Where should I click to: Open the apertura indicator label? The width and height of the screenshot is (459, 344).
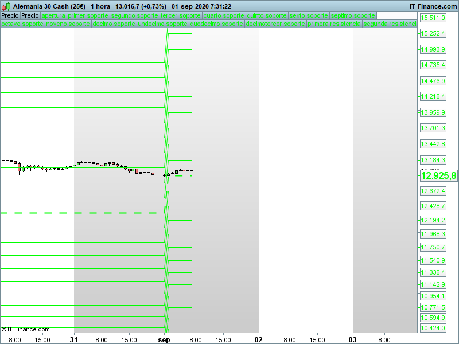[x=53, y=15]
